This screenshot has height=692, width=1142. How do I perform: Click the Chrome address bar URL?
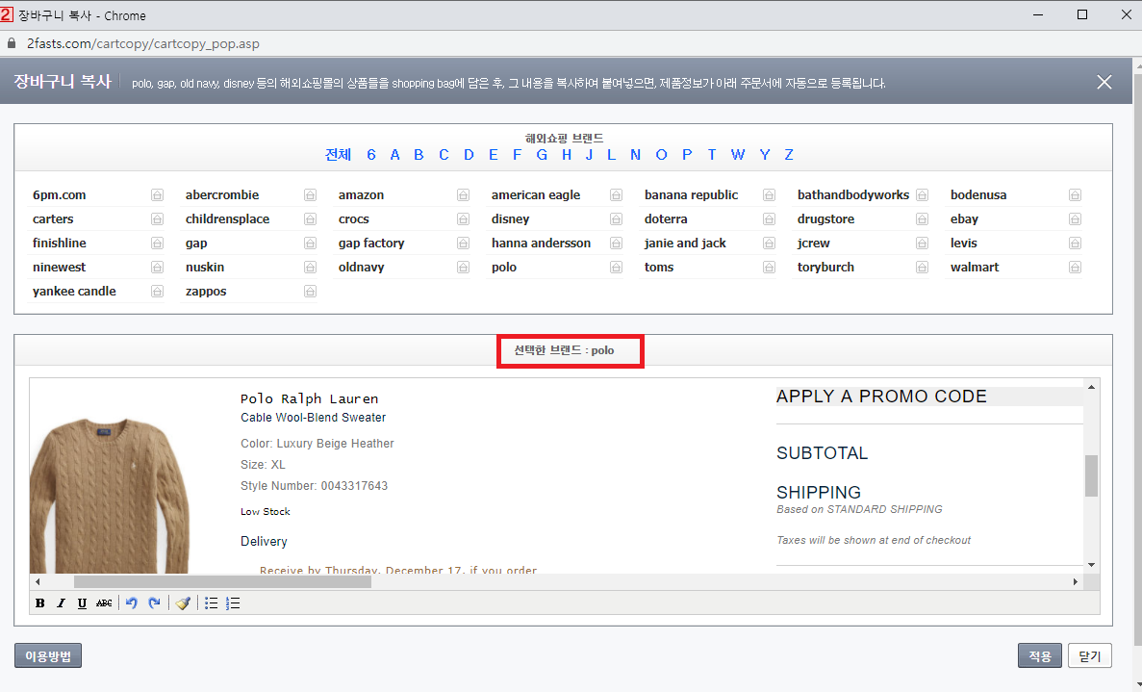coord(142,43)
